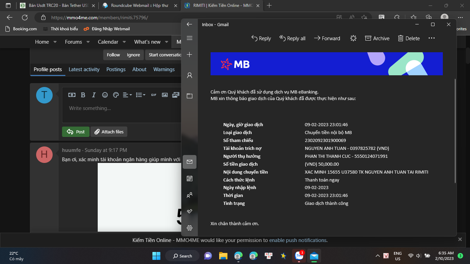Viewport: 470px width, 264px height.
Task: Insert media gallery icon in editor
Action: click(x=176, y=95)
